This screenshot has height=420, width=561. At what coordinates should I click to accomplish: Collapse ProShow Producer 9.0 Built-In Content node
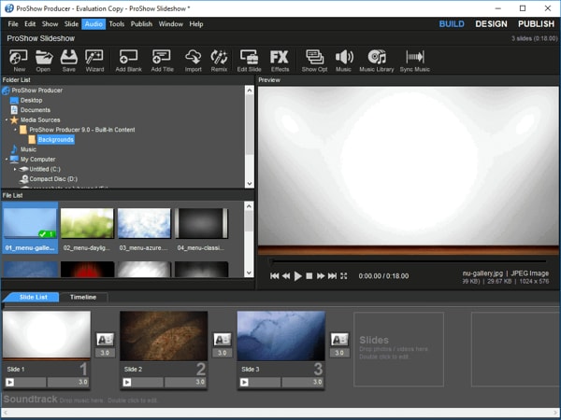click(15, 130)
